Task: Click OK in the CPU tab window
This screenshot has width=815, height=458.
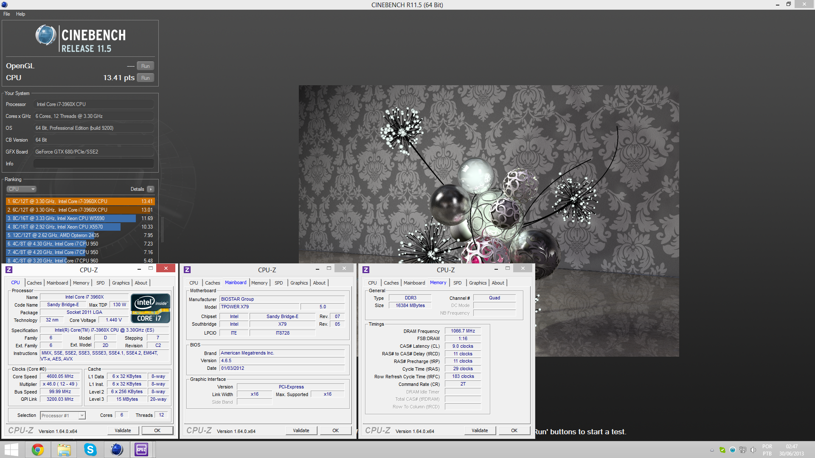Action: [x=157, y=430]
